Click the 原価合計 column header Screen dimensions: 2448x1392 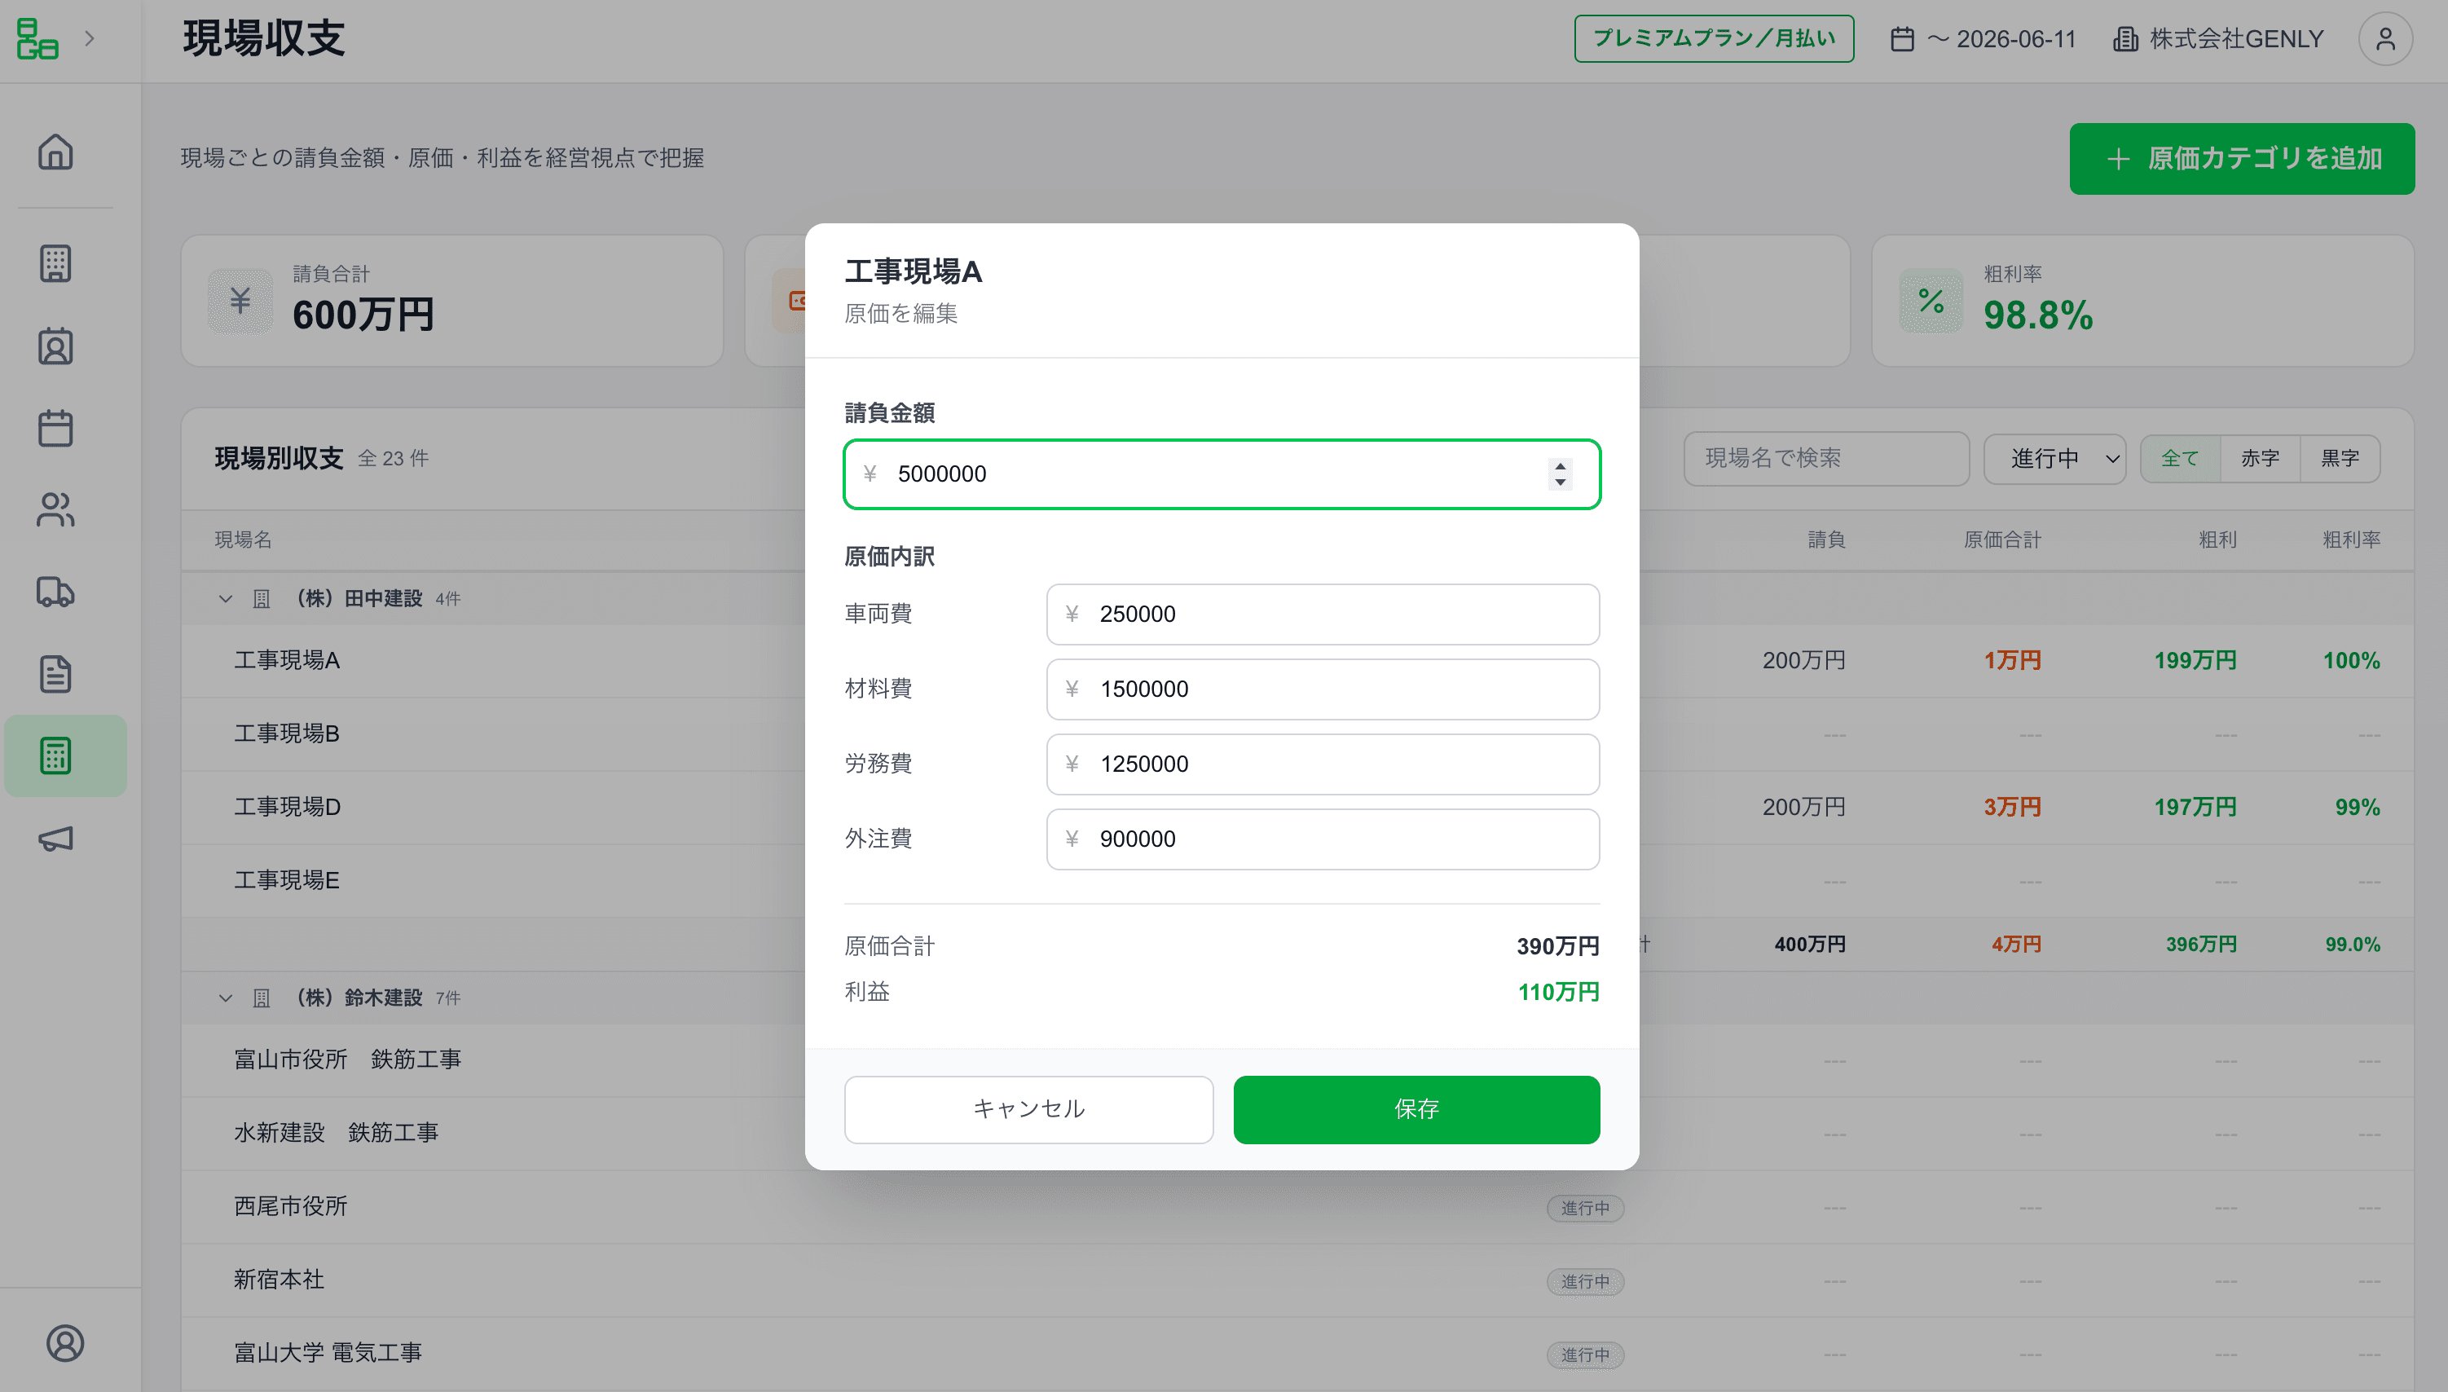tap(2002, 540)
